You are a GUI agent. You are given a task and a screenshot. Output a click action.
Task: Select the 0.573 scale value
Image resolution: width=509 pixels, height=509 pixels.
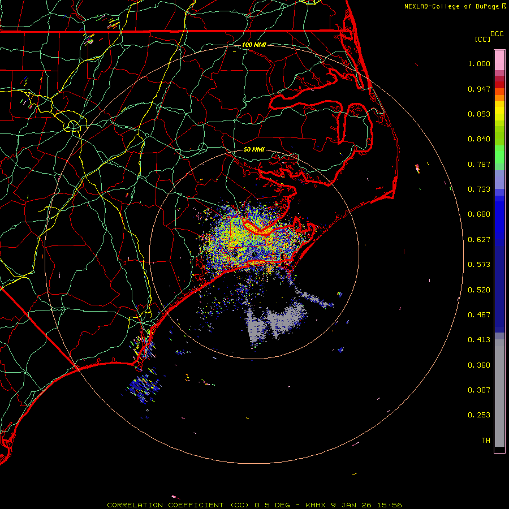tap(479, 265)
